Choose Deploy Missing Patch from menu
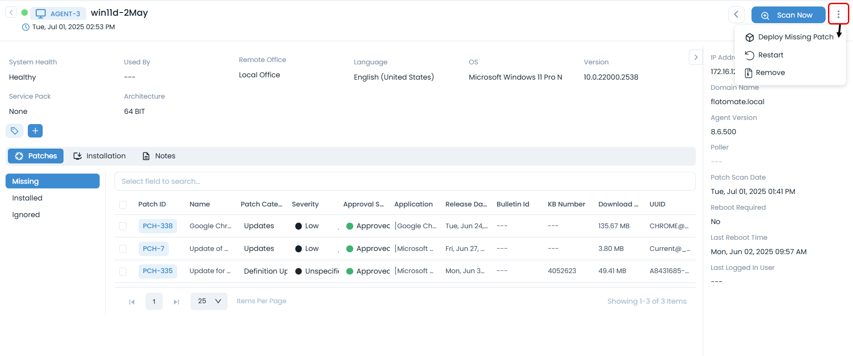The width and height of the screenshot is (853, 356). (795, 37)
